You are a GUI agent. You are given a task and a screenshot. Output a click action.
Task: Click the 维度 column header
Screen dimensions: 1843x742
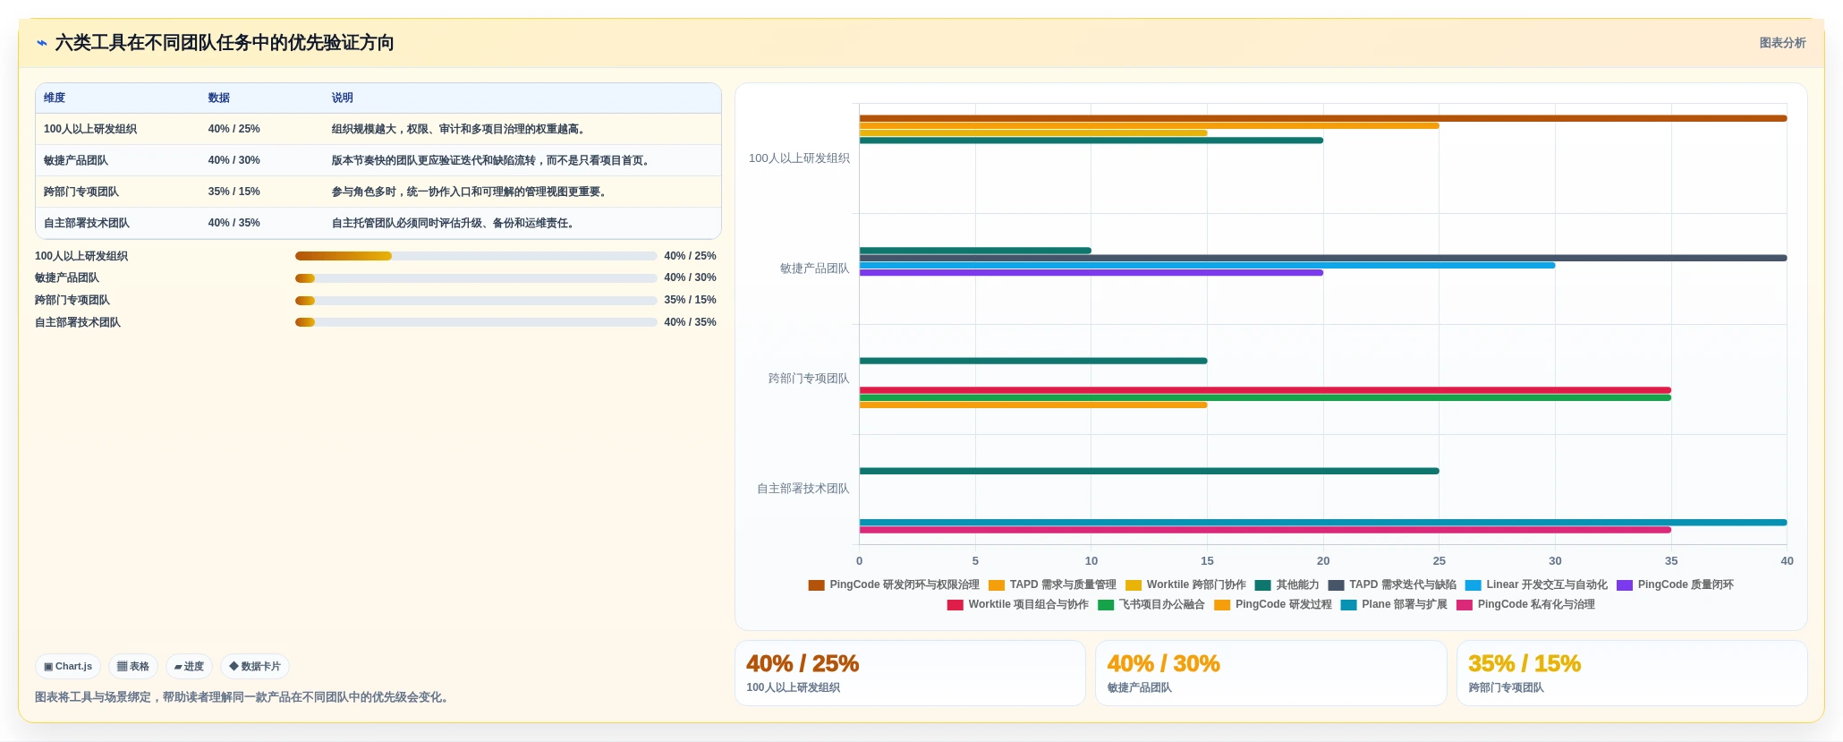pyautogui.click(x=55, y=98)
